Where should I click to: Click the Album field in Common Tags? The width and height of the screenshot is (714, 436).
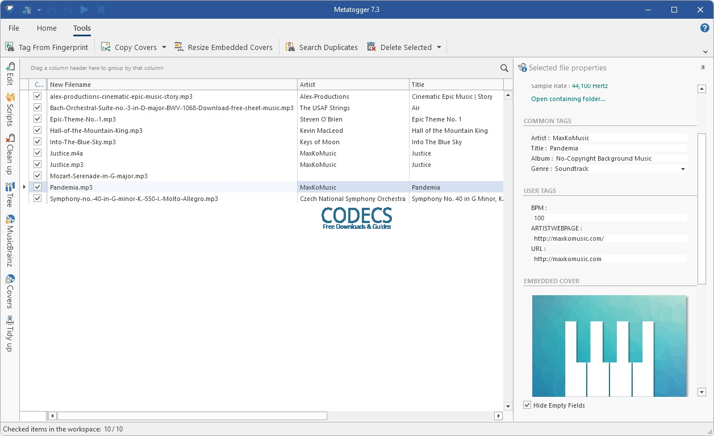[620, 158]
